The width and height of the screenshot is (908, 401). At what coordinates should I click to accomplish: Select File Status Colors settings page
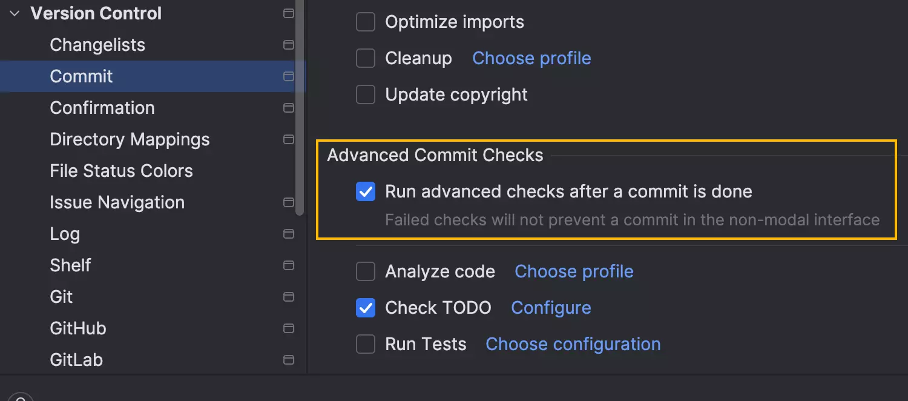[x=121, y=171]
